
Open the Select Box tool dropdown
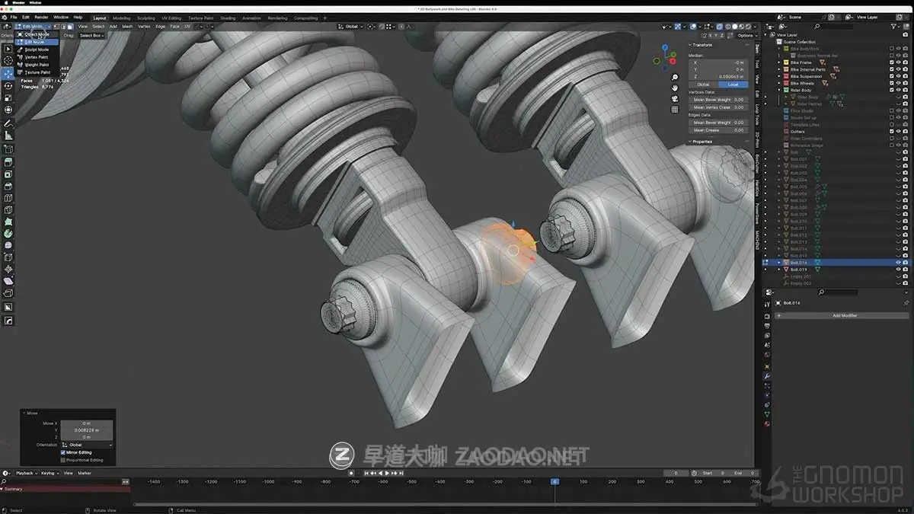(x=91, y=36)
